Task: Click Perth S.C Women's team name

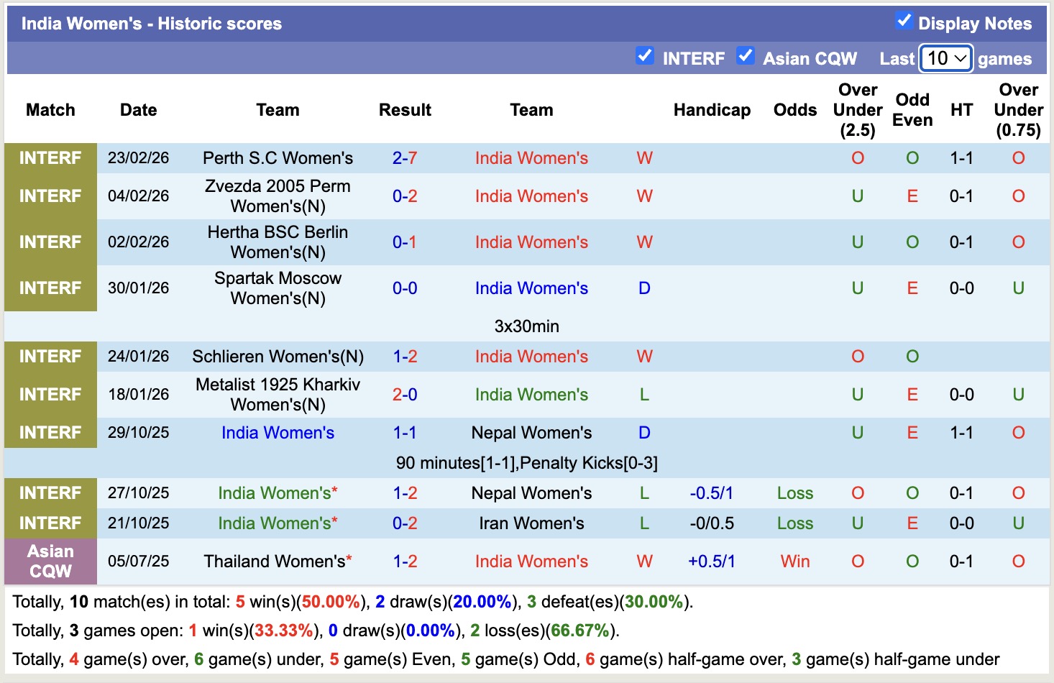Action: click(x=278, y=158)
